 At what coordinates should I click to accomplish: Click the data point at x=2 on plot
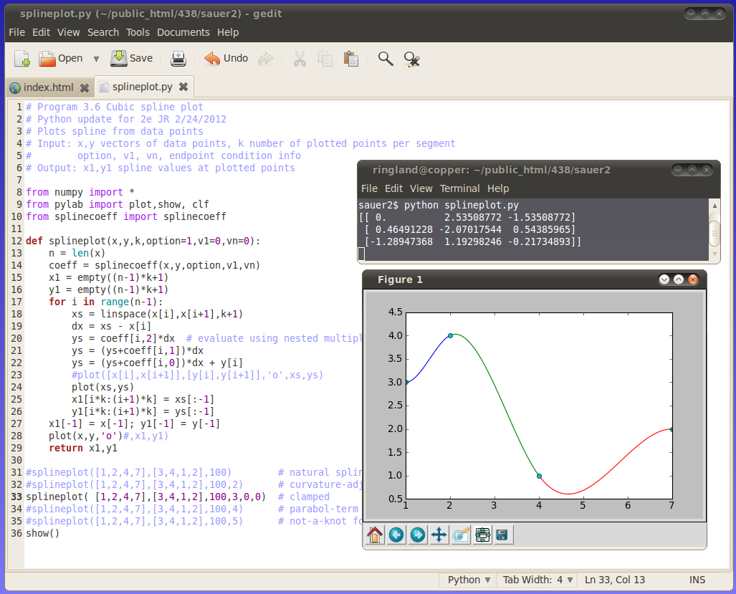click(x=450, y=335)
